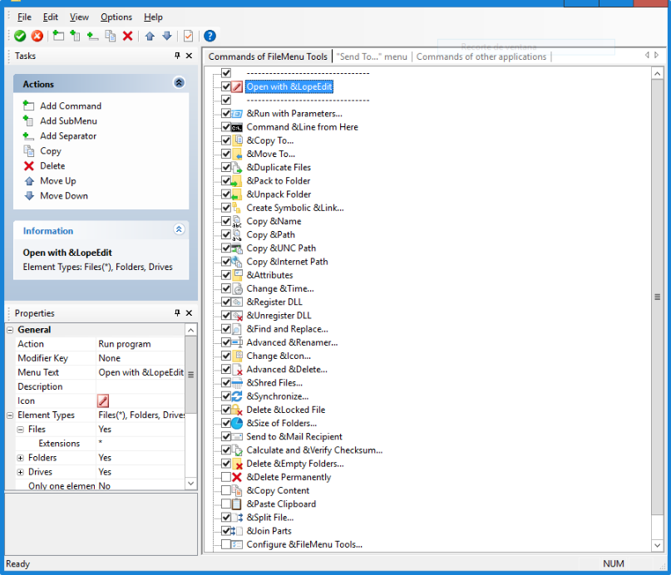Collapse the Files property node
The image size is (671, 575).
point(21,430)
